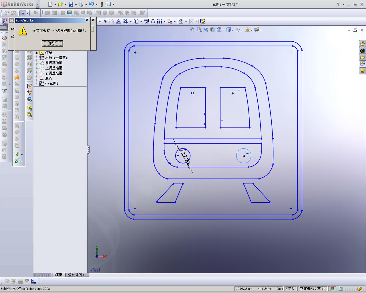Click the Section View icon
Screen dimensions: 366x293
tap(212, 30)
